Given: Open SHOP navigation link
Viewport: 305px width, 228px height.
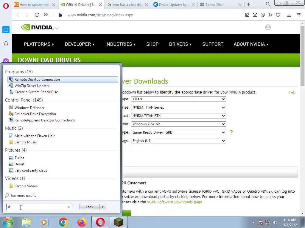Looking at the screenshot, I should coord(152,44).
